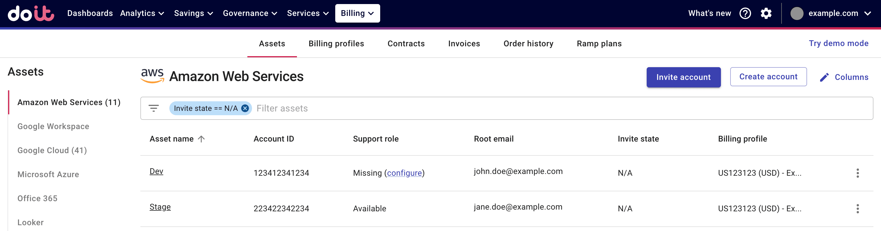881x231 pixels.
Task: Remove the Invite state filter chip
Action: pyautogui.click(x=245, y=108)
